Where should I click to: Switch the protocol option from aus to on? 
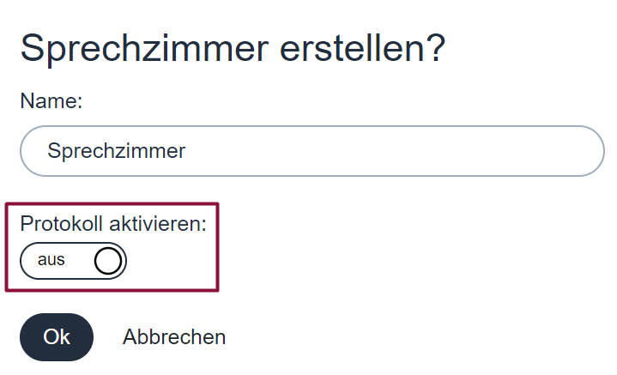tap(73, 261)
